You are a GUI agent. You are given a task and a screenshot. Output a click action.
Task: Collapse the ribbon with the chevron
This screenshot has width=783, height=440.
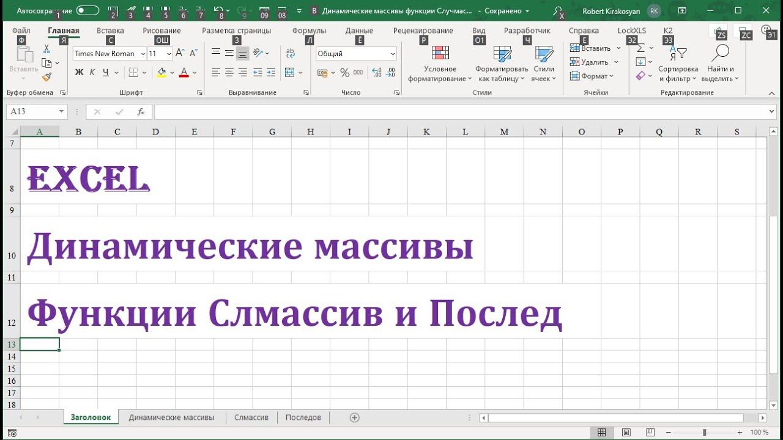coord(771,93)
